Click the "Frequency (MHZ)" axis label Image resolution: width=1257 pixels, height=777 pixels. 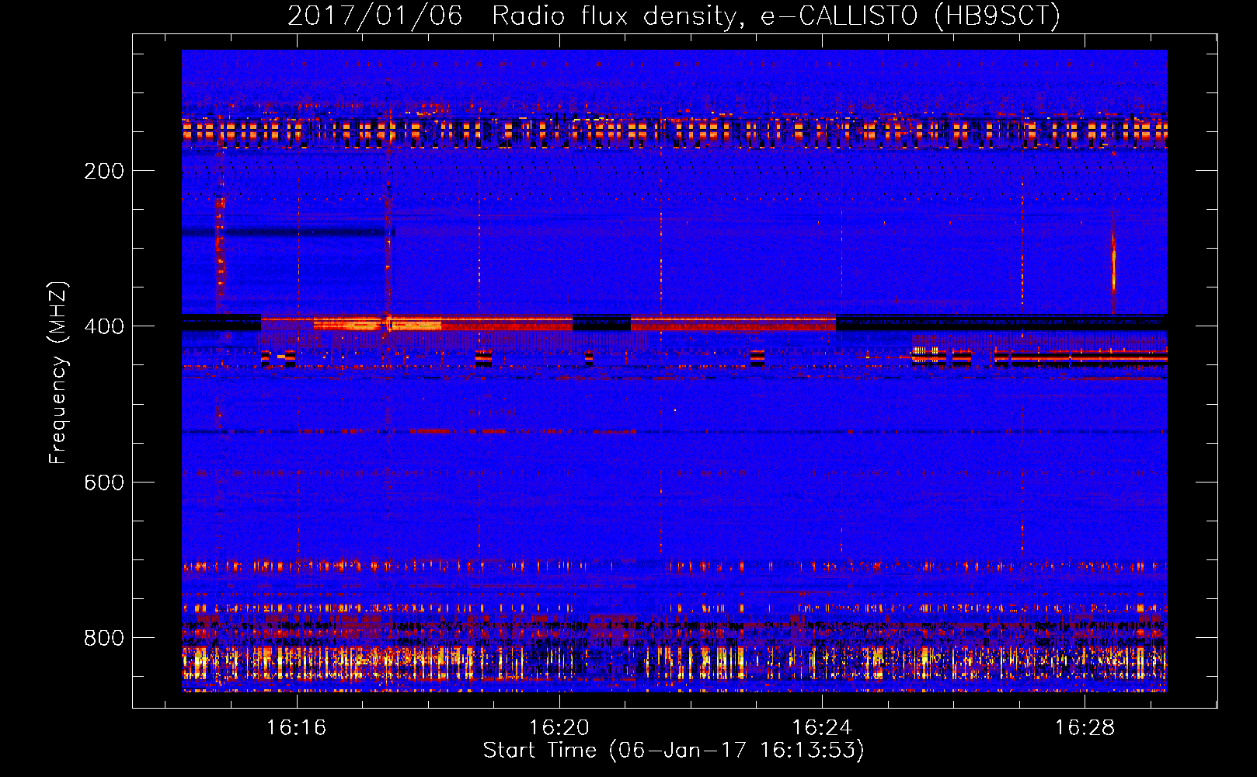[x=58, y=373]
